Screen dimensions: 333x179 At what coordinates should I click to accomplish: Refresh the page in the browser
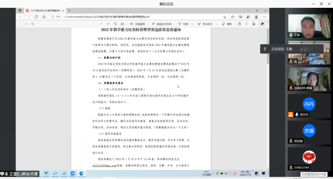click(x=36, y=17)
